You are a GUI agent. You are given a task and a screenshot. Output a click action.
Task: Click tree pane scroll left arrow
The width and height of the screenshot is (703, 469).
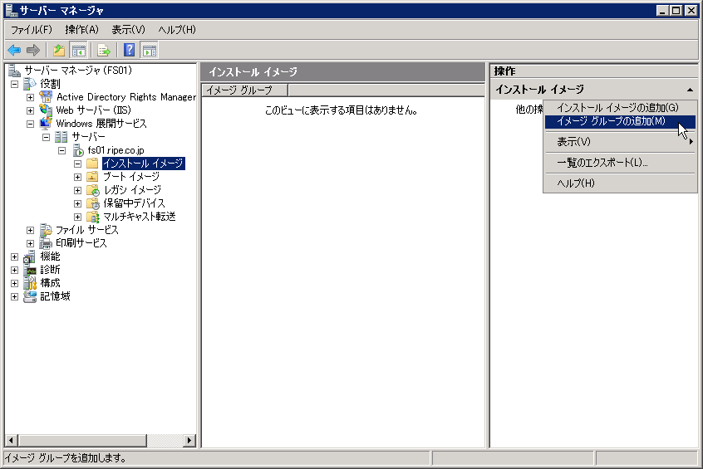12,441
